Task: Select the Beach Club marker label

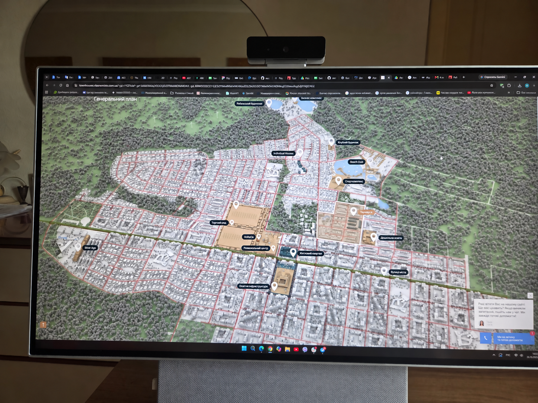Action: click(x=356, y=162)
